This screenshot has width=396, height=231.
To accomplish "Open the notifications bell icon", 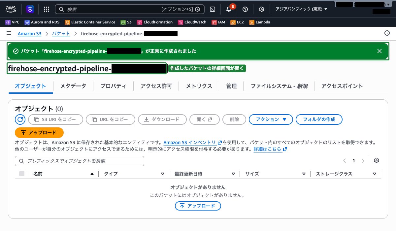I will [229, 9].
